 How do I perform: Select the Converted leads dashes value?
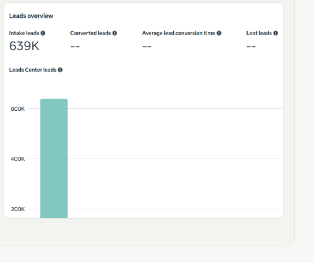75,47
